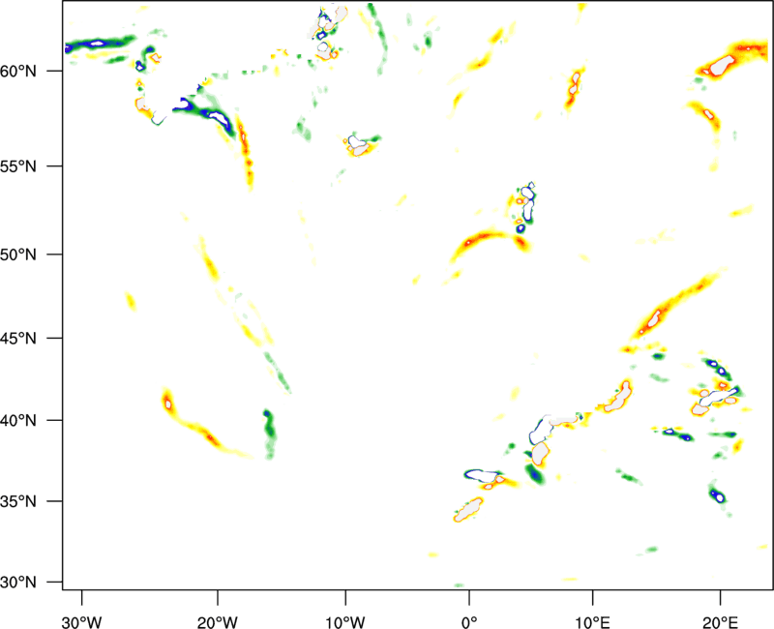The width and height of the screenshot is (774, 629).
Task: Click the 55°N latitude label
Action: pyautogui.click(x=18, y=165)
